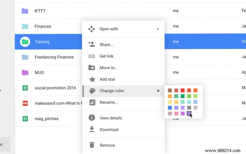Pick the pale yellow color swatch
The width and height of the screenshot is (246, 154).
pos(170,102)
